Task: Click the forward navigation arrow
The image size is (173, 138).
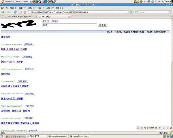Action: [9, 12]
